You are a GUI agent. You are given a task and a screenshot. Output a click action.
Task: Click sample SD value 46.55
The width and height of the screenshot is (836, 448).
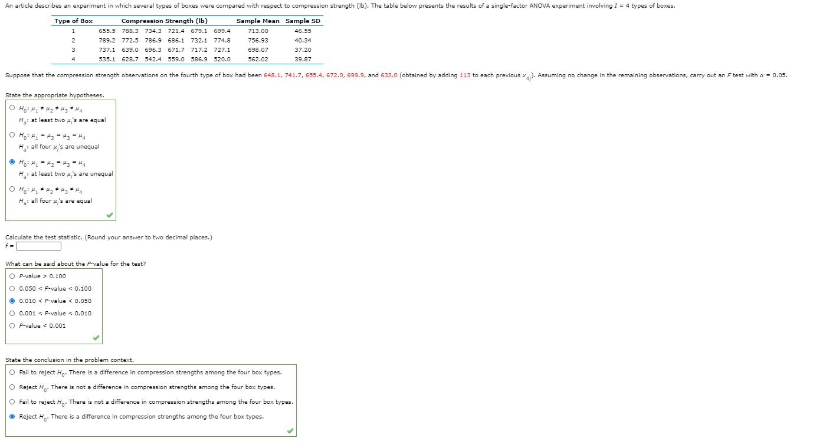pos(303,31)
